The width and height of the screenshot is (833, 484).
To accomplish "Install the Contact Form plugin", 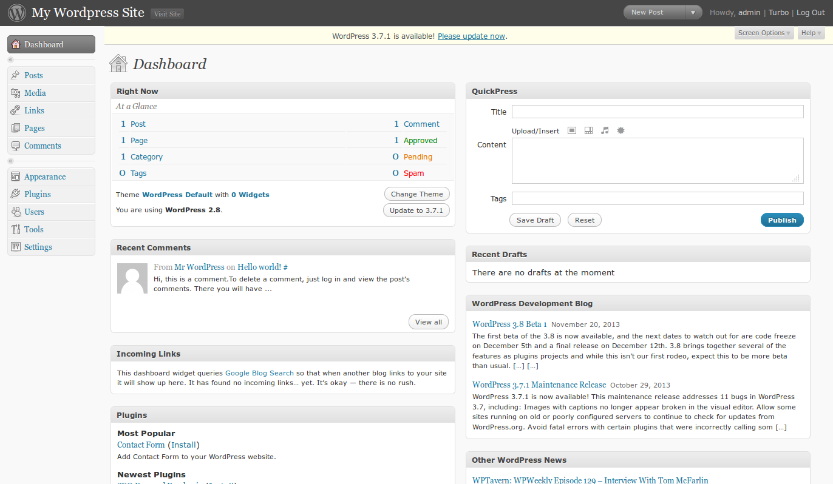I will pos(183,445).
